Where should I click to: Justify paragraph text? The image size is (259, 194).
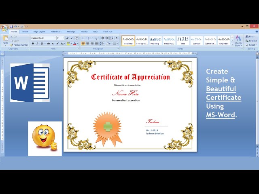pyautogui.click(x=96, y=44)
